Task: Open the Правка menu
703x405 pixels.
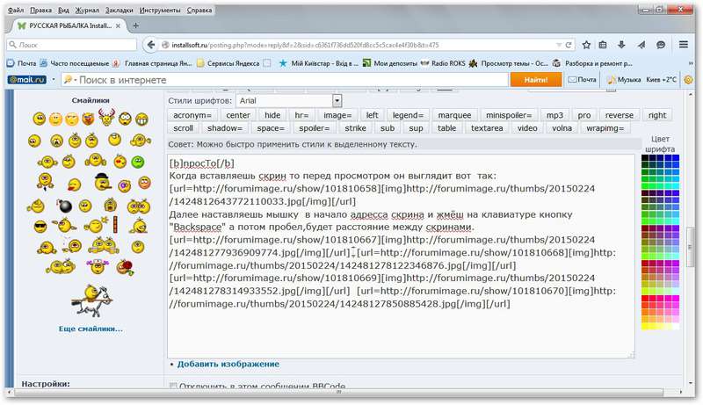Action: point(40,10)
